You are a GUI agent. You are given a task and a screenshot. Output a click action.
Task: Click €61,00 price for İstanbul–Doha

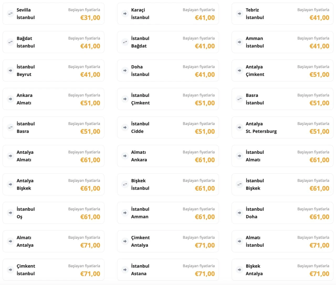pos(319,217)
